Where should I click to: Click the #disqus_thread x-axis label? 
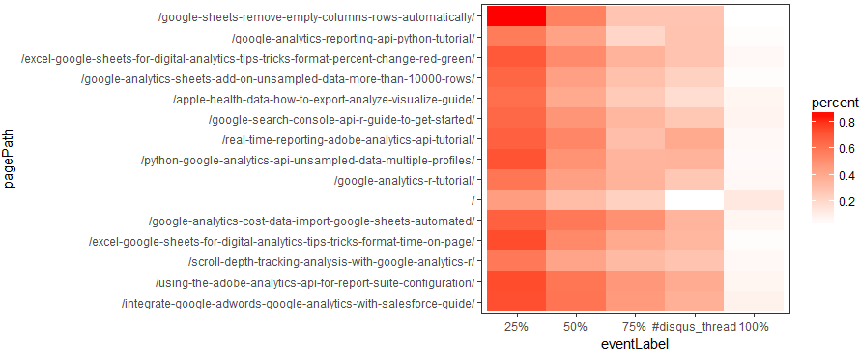click(x=694, y=327)
